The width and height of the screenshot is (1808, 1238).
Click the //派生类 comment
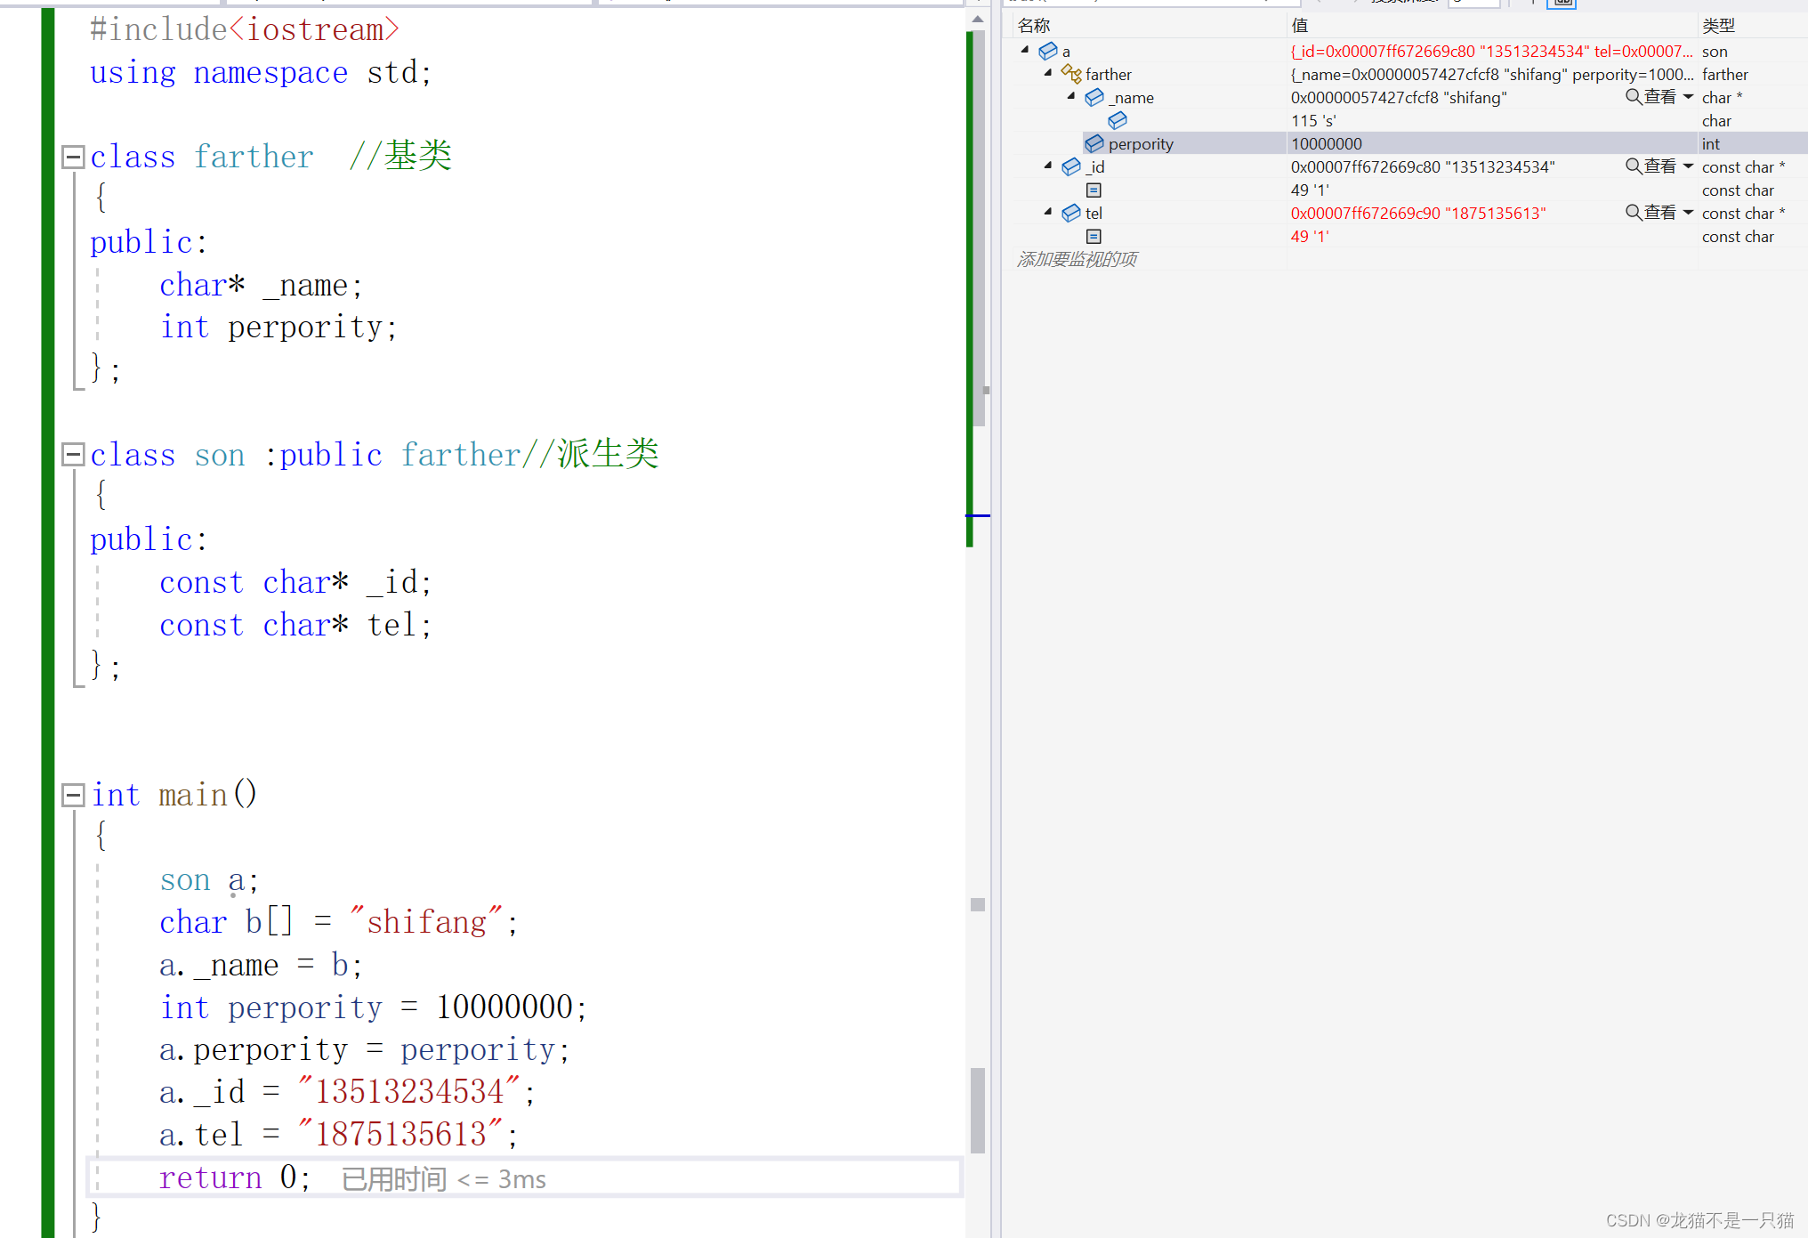tap(591, 454)
